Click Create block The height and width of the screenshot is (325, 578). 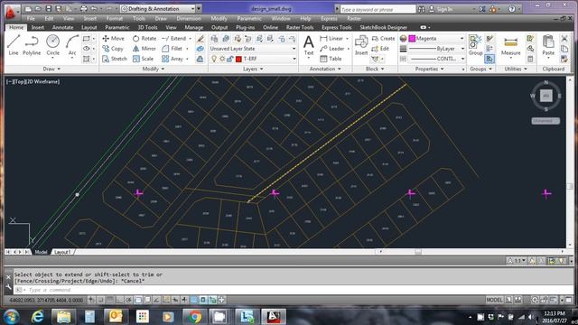pos(383,38)
